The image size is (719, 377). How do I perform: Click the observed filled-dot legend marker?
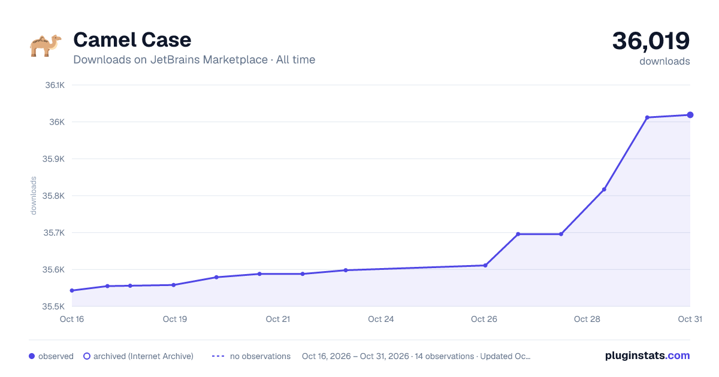[32, 356]
